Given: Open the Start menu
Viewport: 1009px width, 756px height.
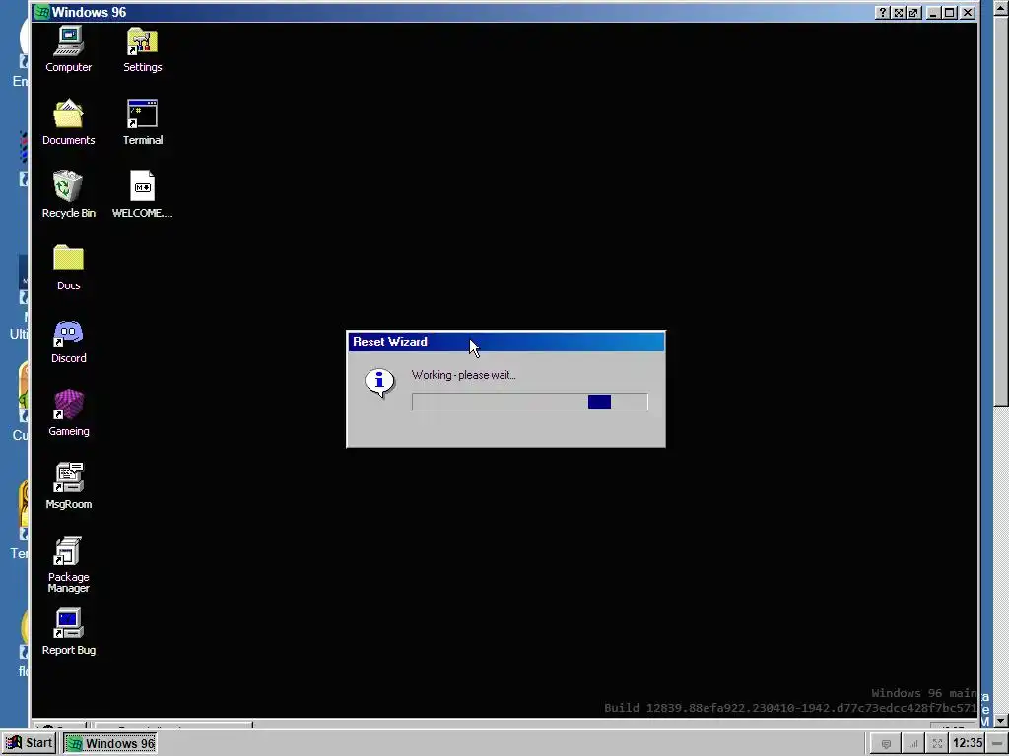Looking at the screenshot, I should (x=30, y=743).
